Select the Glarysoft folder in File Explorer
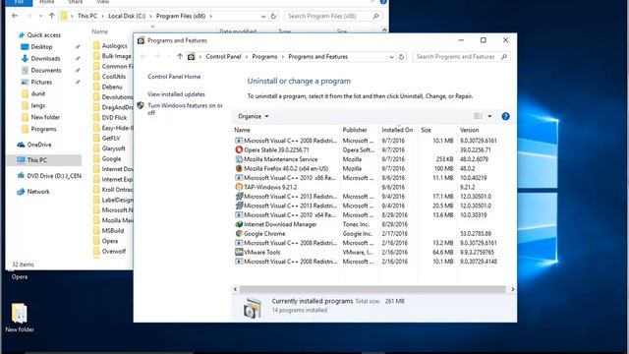 point(114,148)
